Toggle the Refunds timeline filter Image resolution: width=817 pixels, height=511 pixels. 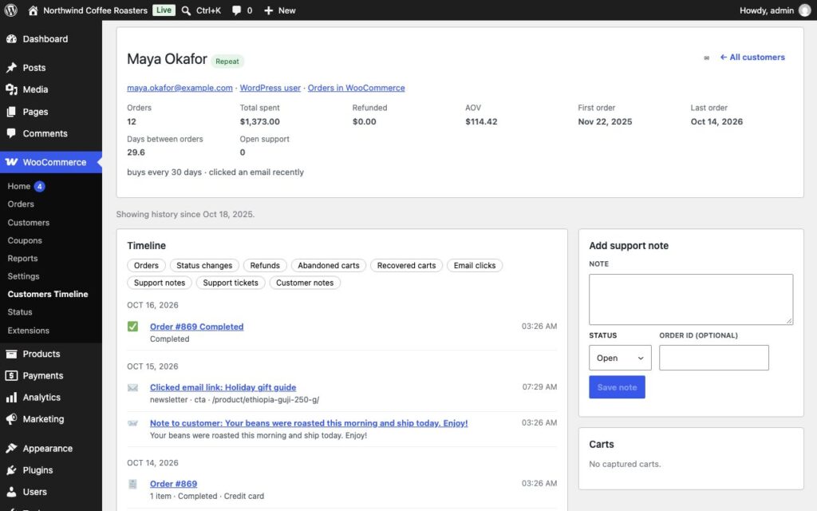pos(265,265)
